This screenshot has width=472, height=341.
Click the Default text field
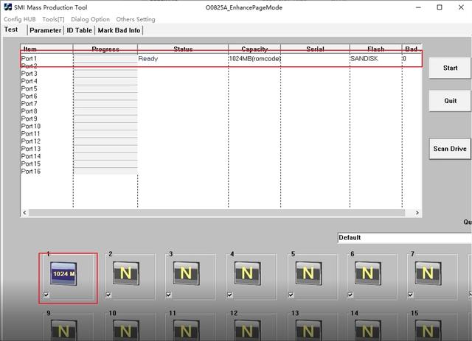[x=405, y=238]
